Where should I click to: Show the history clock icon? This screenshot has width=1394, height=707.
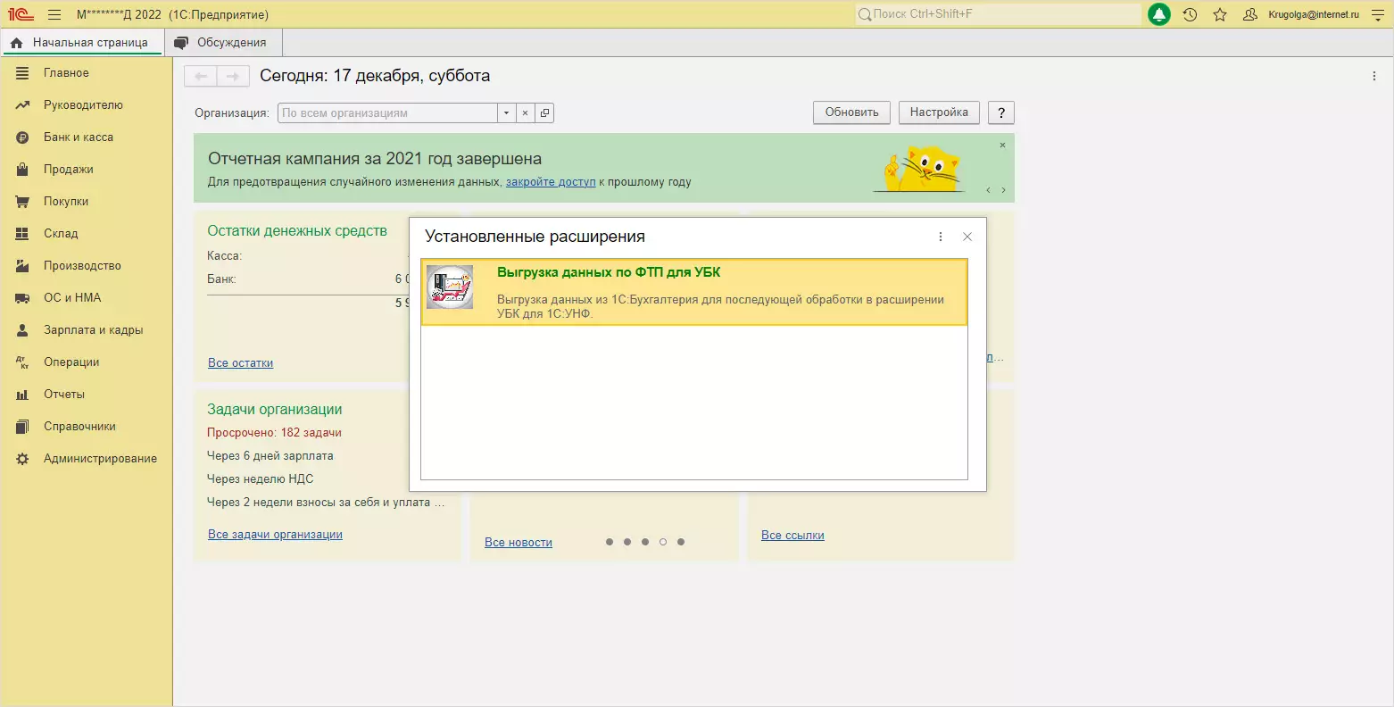tap(1190, 14)
